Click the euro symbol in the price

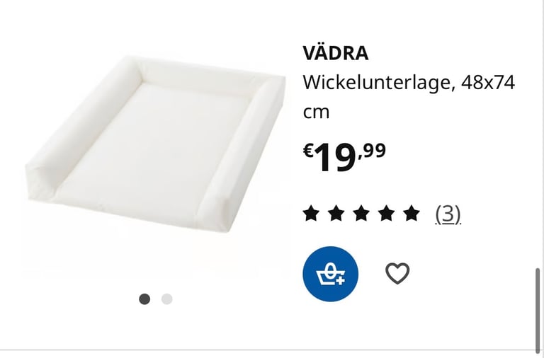click(309, 151)
